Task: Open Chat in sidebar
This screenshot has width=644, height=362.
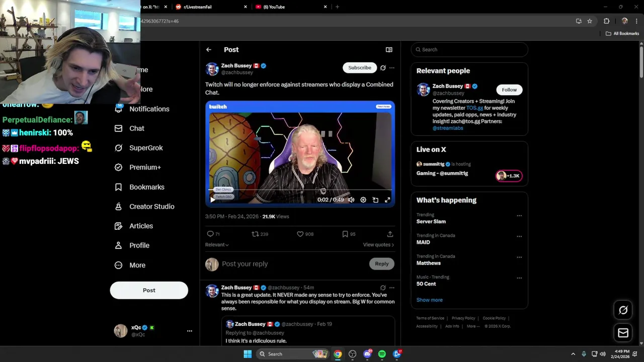Action: pyautogui.click(x=130, y=129)
